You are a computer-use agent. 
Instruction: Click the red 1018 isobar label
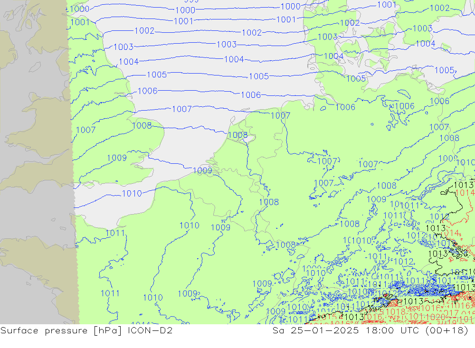point(396,311)
